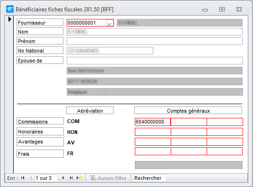Click the AV abbreviation text

(x=71, y=142)
